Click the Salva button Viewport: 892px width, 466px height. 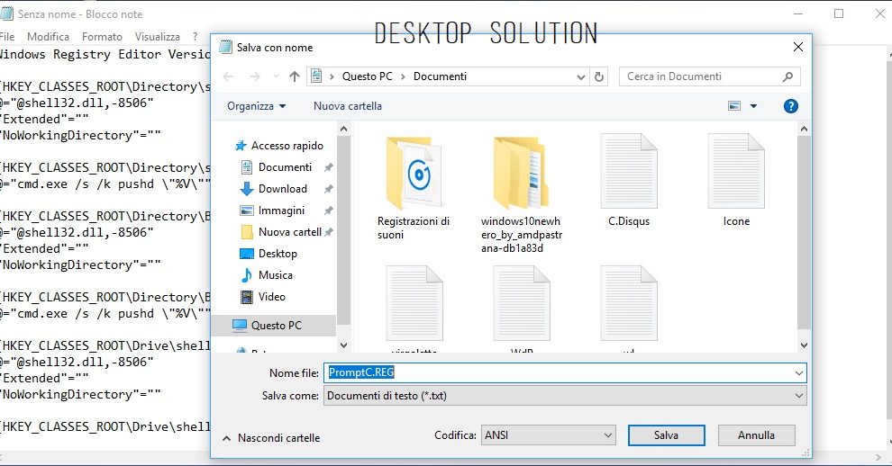pos(666,435)
